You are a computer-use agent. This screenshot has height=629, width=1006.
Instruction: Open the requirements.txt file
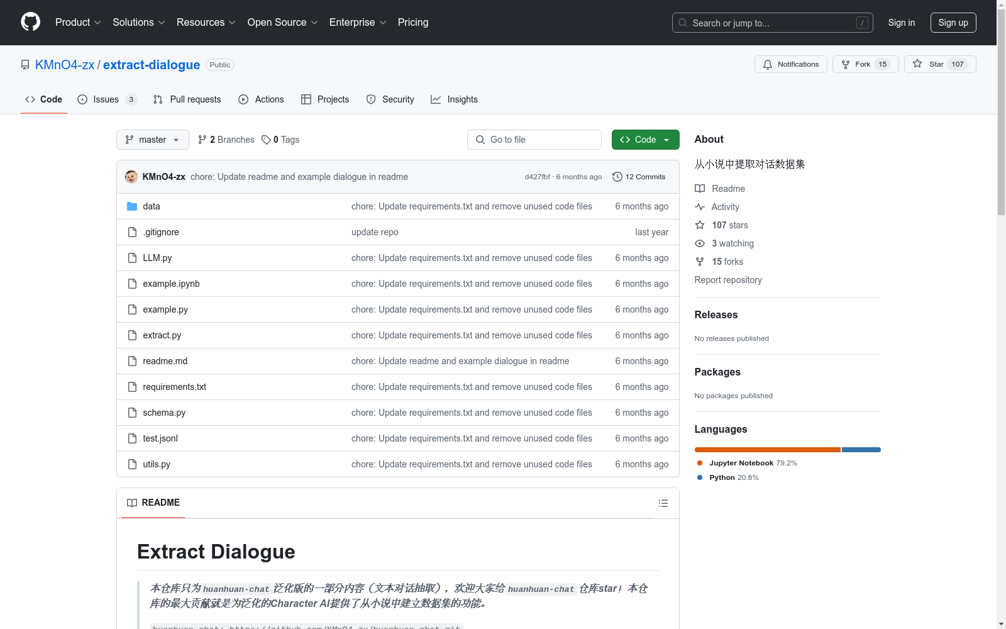tap(175, 387)
